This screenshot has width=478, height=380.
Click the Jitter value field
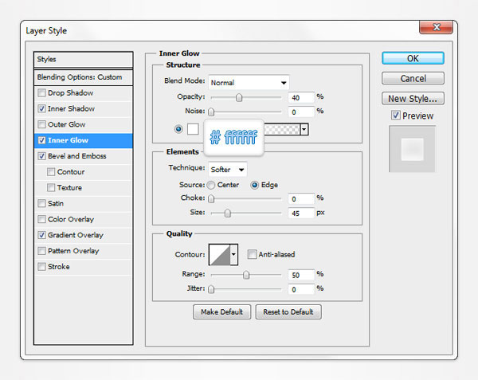(x=301, y=289)
